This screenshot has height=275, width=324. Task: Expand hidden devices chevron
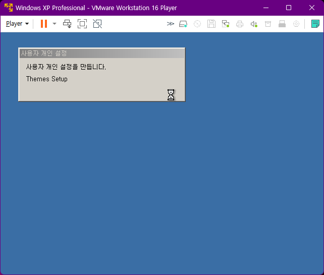pos(170,24)
